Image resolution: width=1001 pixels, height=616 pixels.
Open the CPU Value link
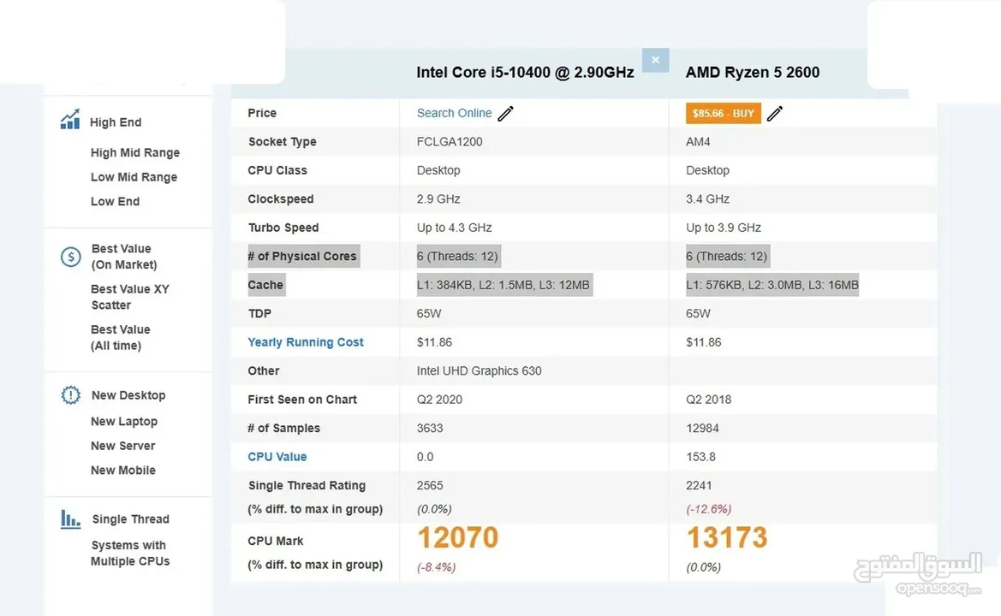pyautogui.click(x=277, y=457)
